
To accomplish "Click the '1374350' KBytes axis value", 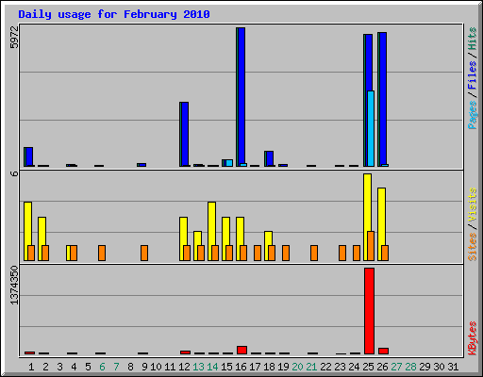I will 14,286.
